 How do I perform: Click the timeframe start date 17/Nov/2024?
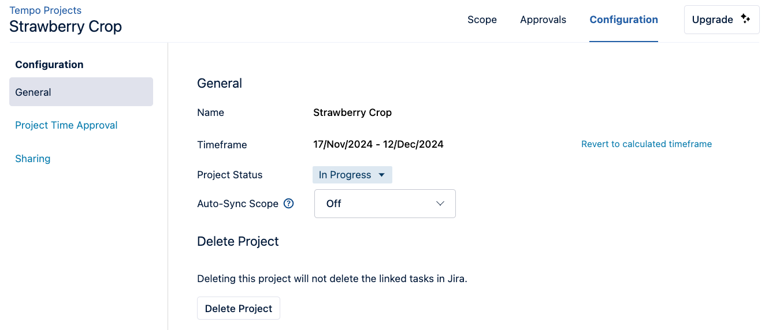coord(342,144)
